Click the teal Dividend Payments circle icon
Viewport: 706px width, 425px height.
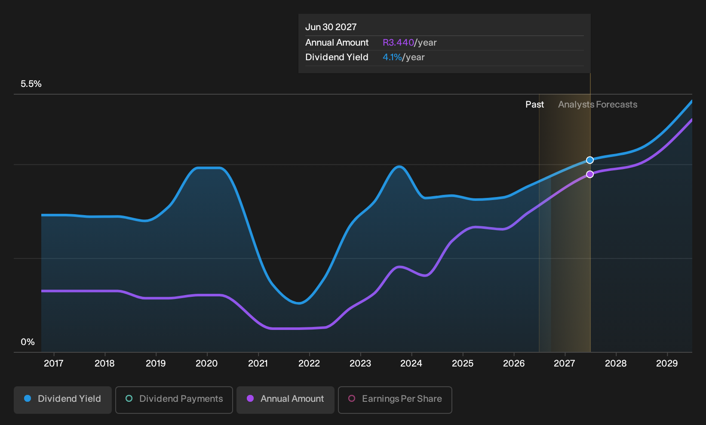click(x=129, y=399)
